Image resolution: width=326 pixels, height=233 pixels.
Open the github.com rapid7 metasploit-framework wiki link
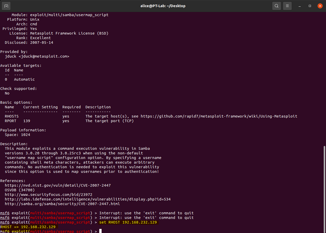pos(219,116)
